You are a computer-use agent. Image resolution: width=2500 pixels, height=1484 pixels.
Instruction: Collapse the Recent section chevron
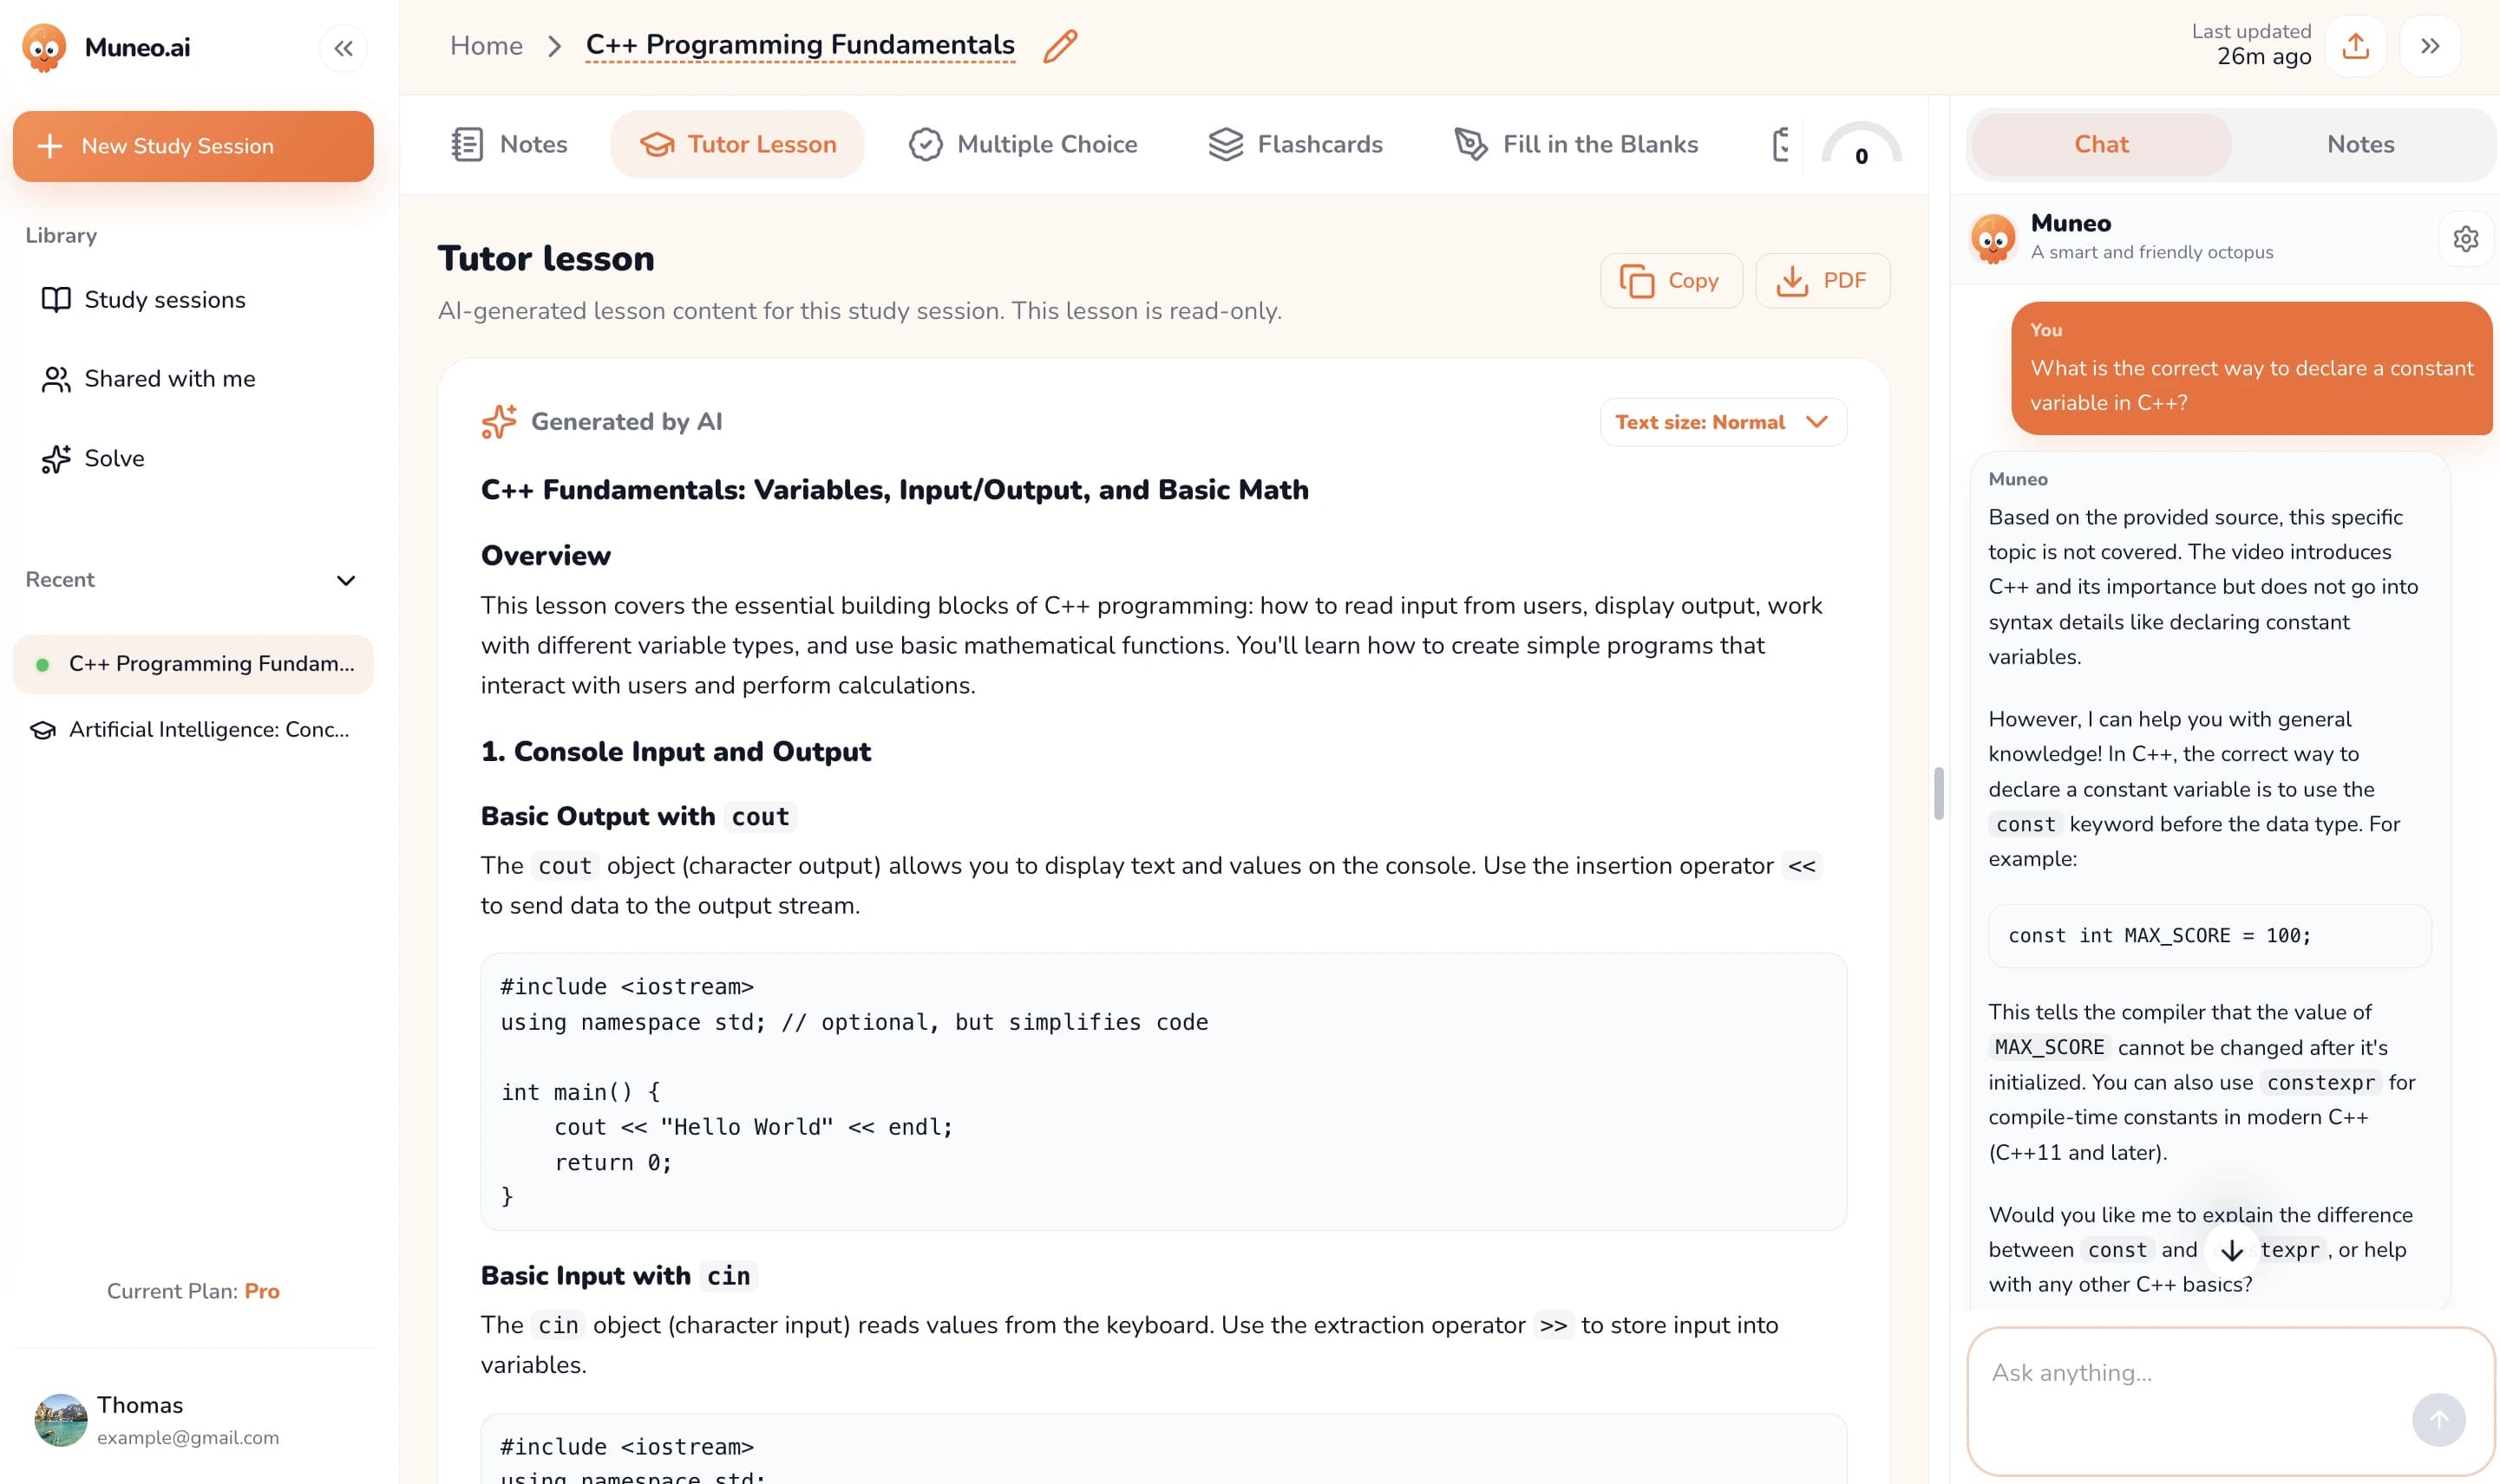coord(346,581)
